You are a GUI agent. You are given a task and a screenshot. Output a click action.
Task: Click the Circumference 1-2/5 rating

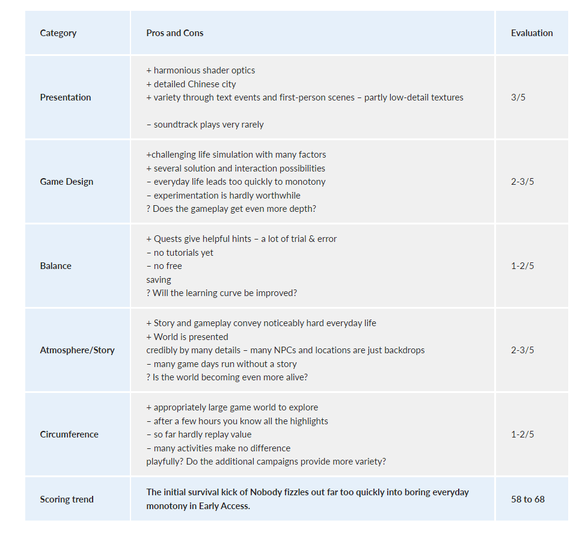point(522,434)
